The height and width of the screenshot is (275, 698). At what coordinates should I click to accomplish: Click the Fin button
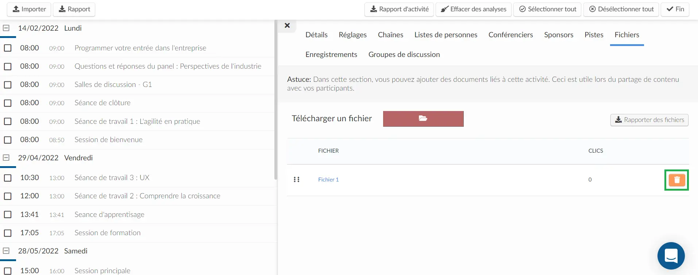pos(675,9)
